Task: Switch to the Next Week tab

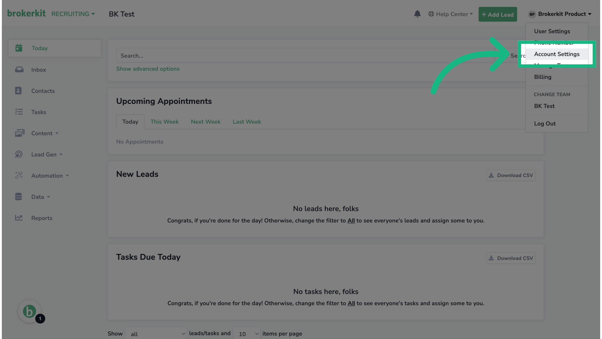Action: [x=206, y=122]
